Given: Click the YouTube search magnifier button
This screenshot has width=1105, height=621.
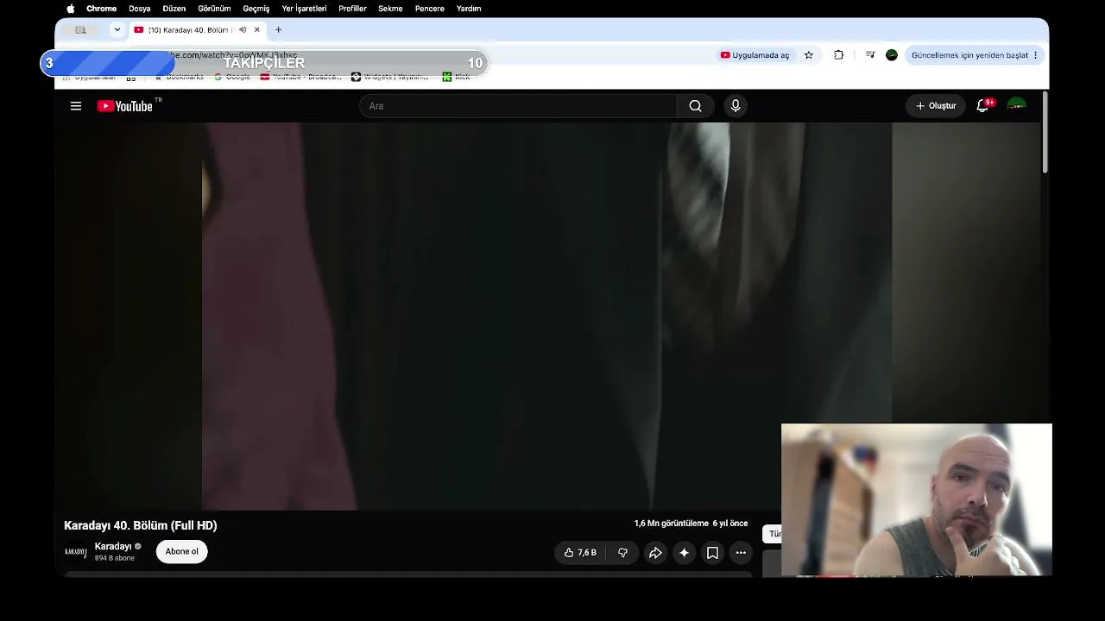Looking at the screenshot, I should (x=695, y=106).
